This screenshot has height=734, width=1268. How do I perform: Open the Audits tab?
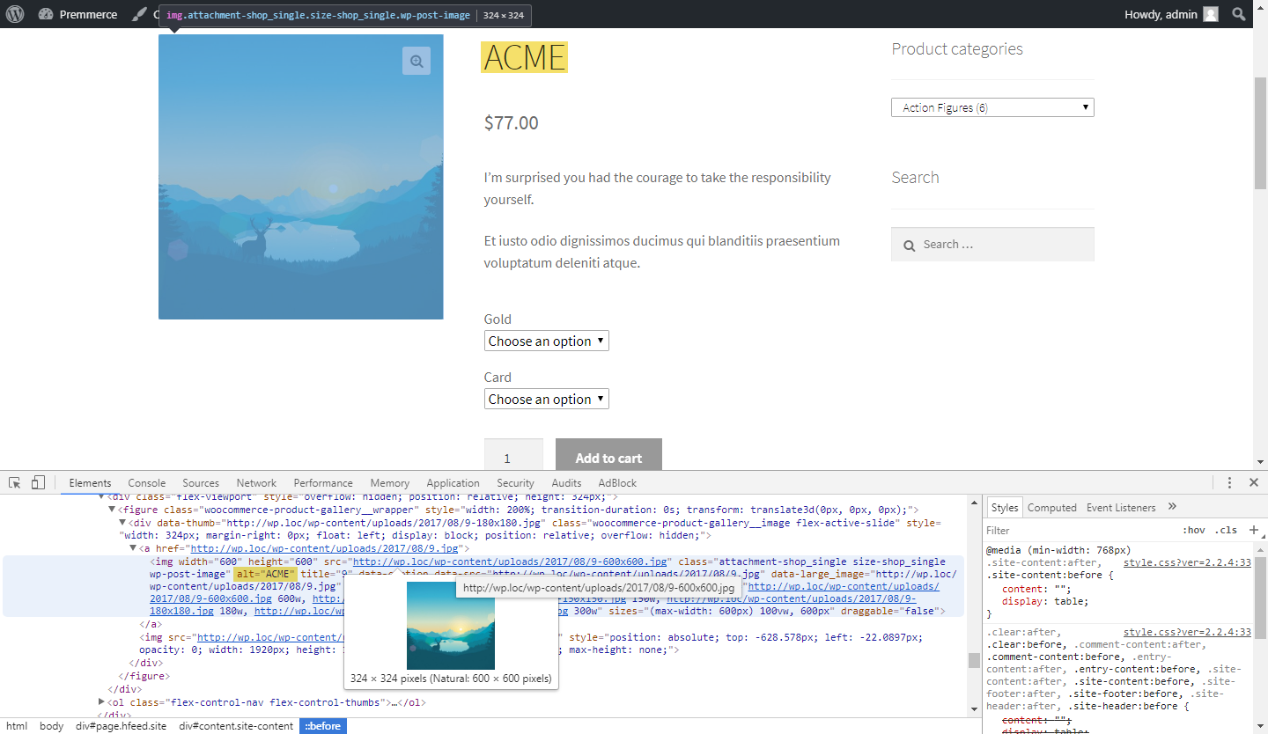click(566, 482)
